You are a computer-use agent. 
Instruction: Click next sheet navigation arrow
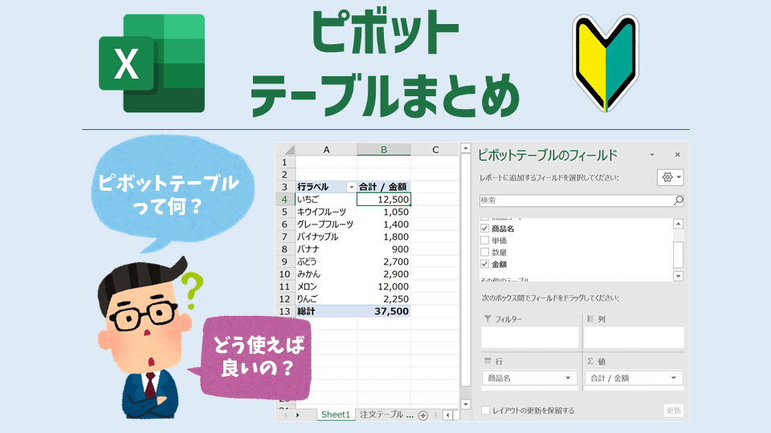click(x=298, y=415)
